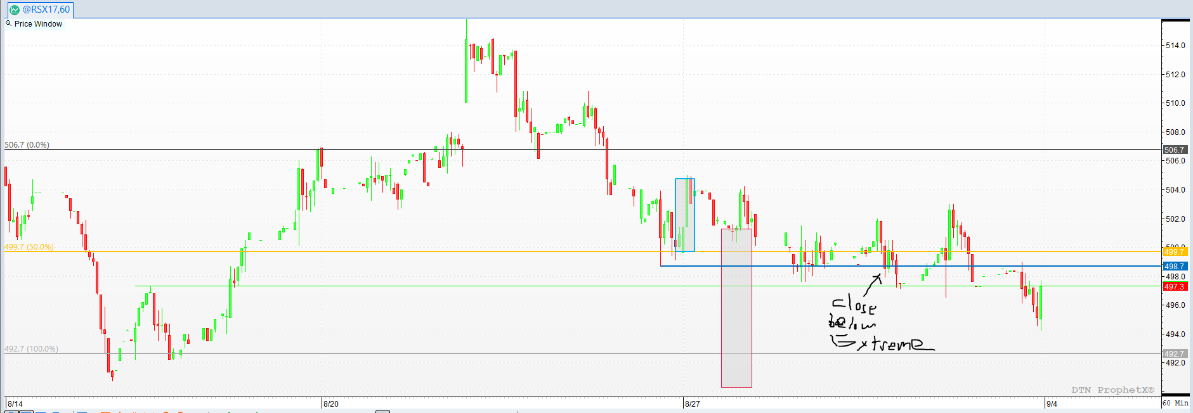1193x413 pixels.
Task: Click the magnifier icon beside Price Window
Action: [x=8, y=23]
